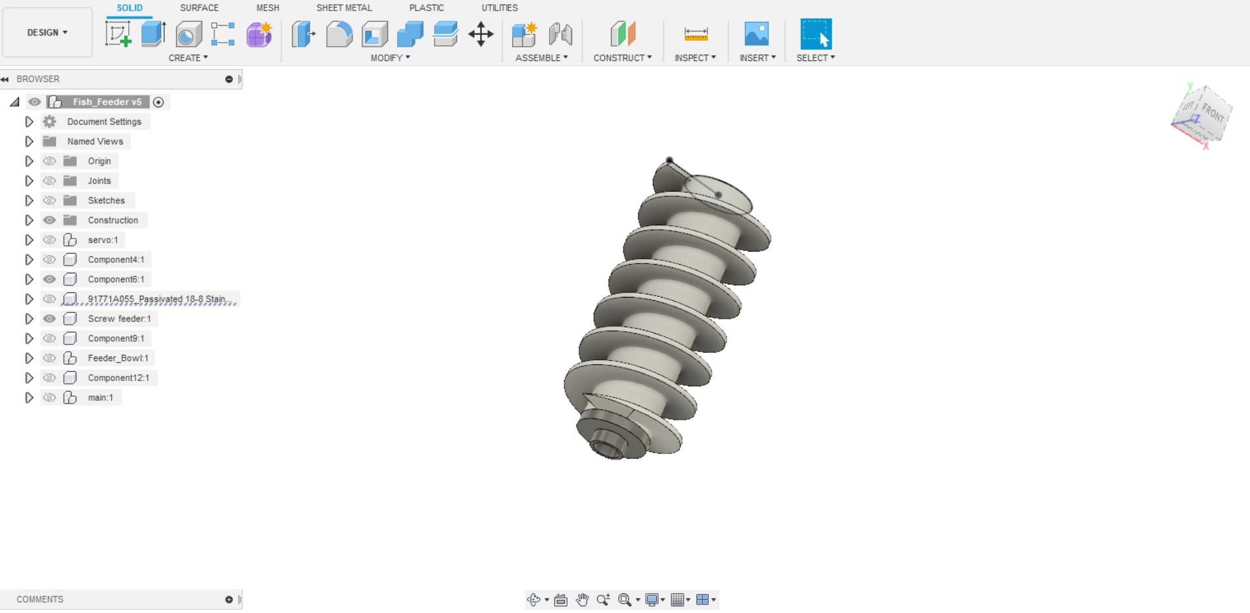Screen dimensions: 1250x613
Task: Open the Hole tool
Action: pyautogui.click(x=189, y=33)
